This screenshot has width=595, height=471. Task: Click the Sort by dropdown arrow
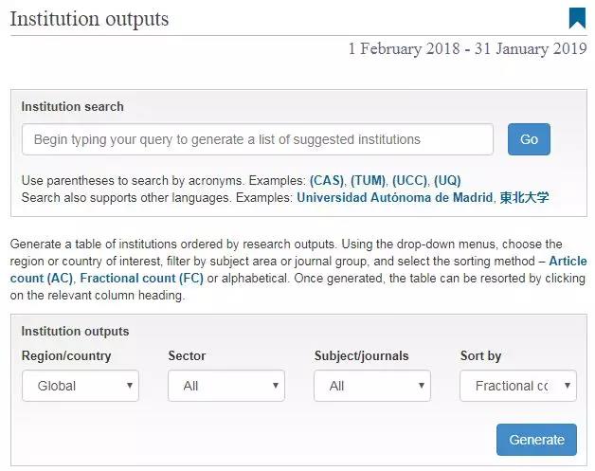click(568, 386)
